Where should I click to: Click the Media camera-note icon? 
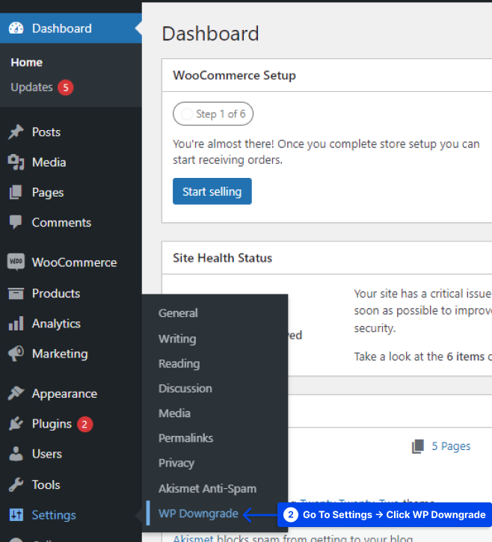pos(16,162)
